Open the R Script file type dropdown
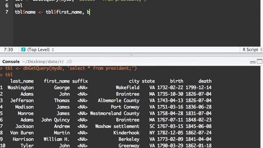Screen dimensions: 263x148 (252, 50)
